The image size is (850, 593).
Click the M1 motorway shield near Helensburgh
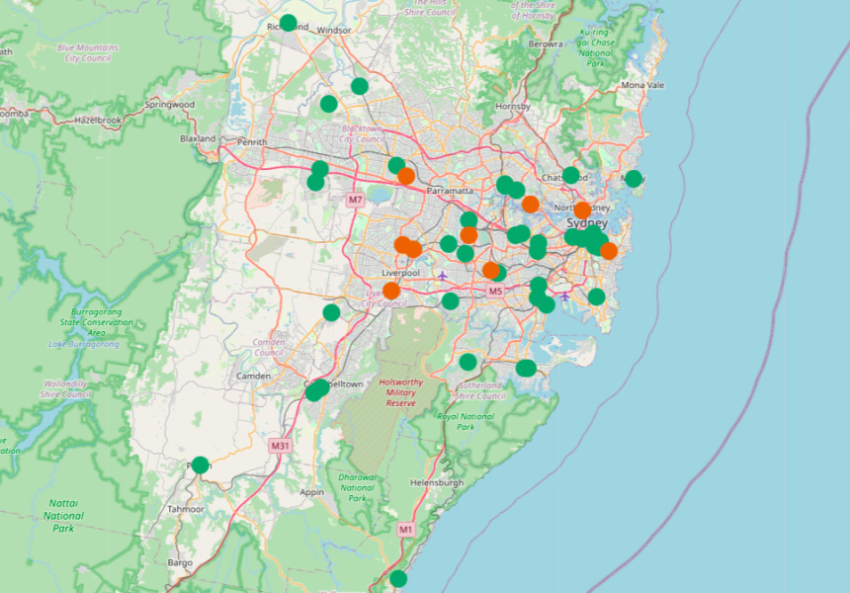pos(405,531)
